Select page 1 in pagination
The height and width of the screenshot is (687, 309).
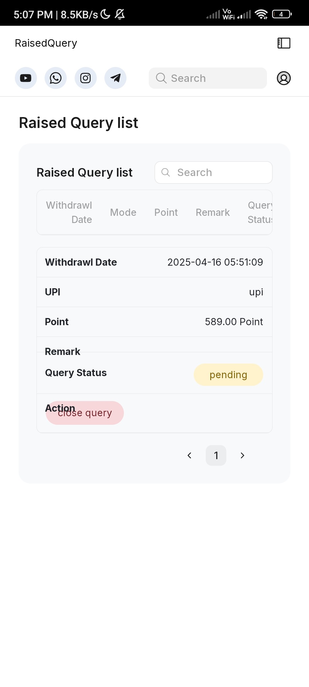tap(216, 455)
